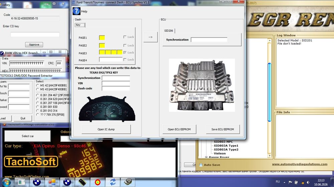
Task: Click the Select car button in TachoSoft
Action: coord(27,136)
